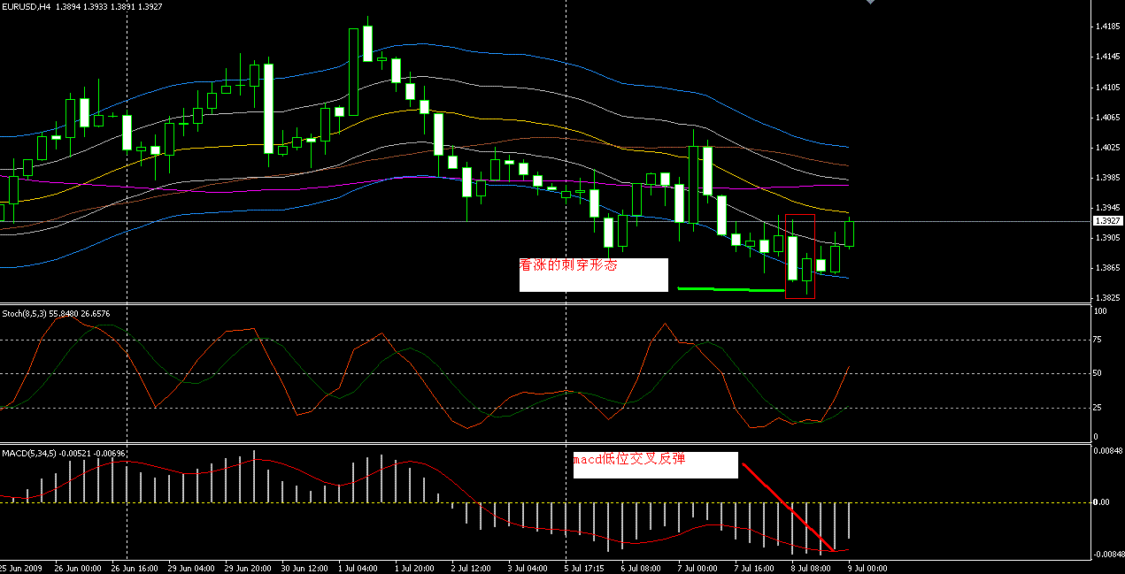Click the 7 Jul 00:00 time label

tap(698, 568)
